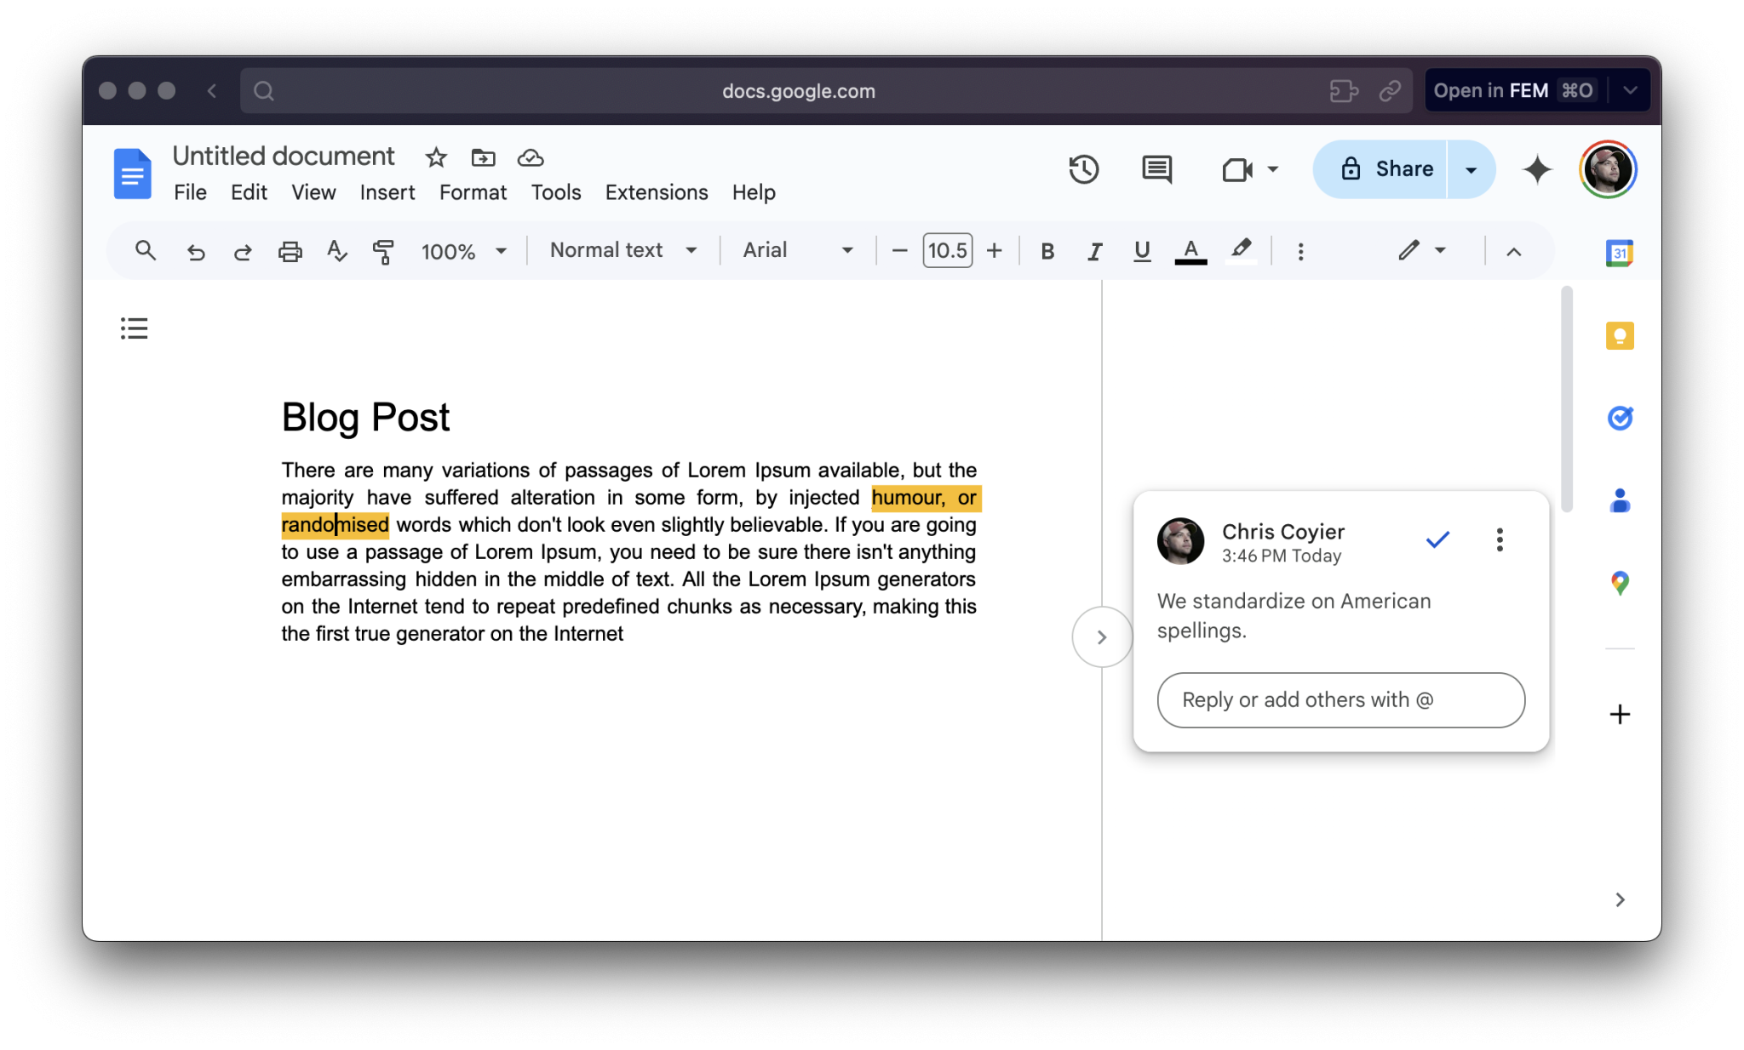Image resolution: width=1744 pixels, height=1050 pixels.
Task: Open the 100% zoom dropdown
Action: pyautogui.click(x=463, y=251)
